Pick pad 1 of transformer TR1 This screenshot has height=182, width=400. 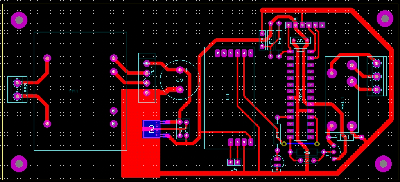[47, 58]
